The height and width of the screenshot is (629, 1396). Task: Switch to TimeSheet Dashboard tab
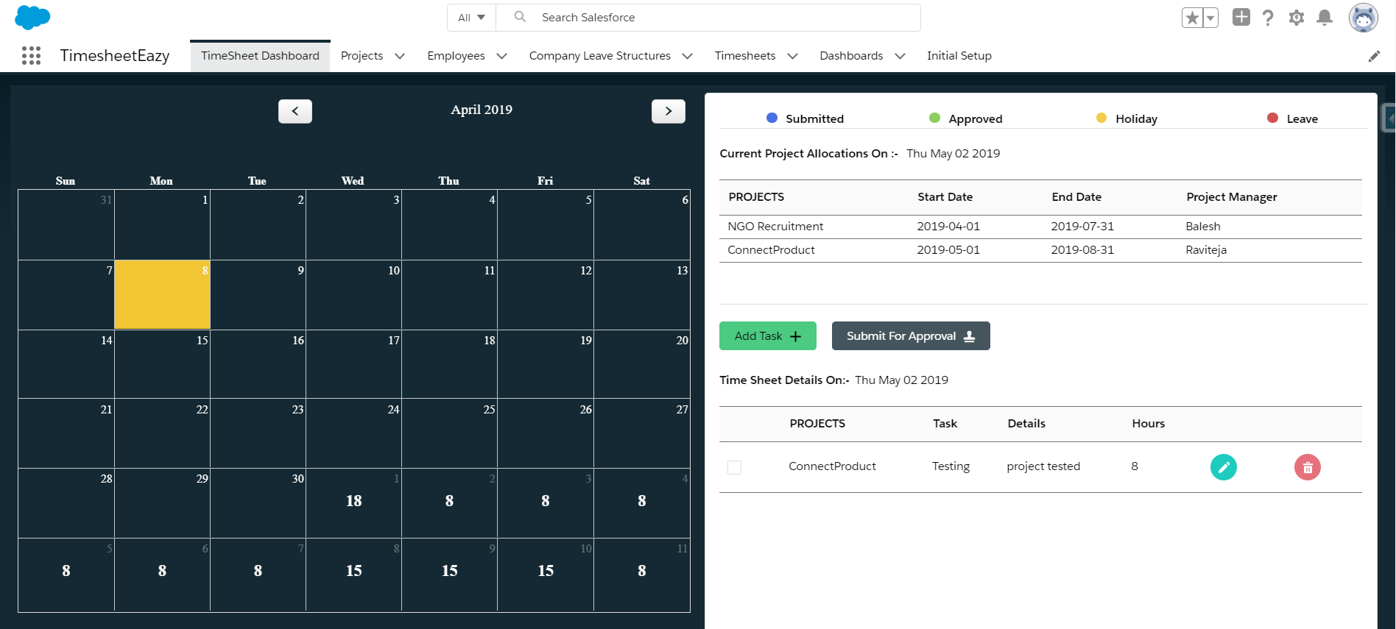260,56
